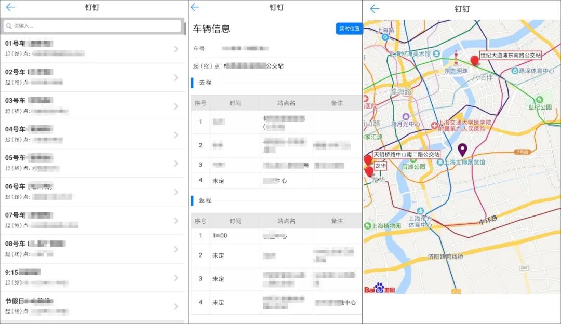Screen dimensions: 561x324
Task: Click the 上海植物园 icon
Action: click(x=367, y=226)
